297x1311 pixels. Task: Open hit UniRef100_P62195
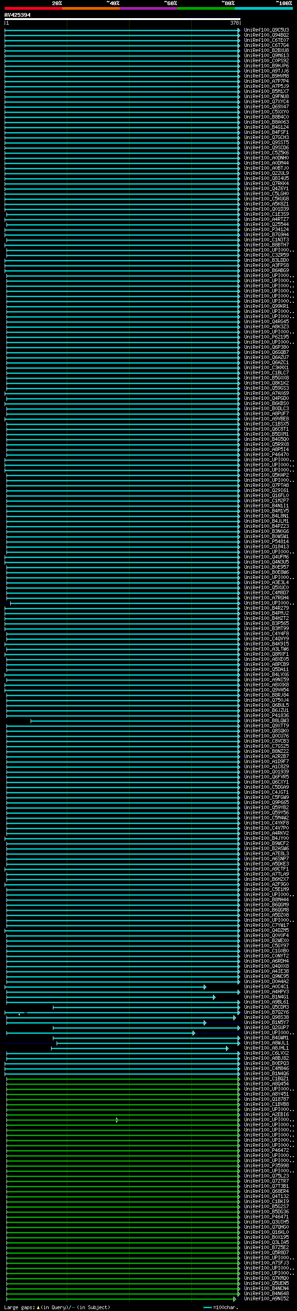tap(266, 337)
